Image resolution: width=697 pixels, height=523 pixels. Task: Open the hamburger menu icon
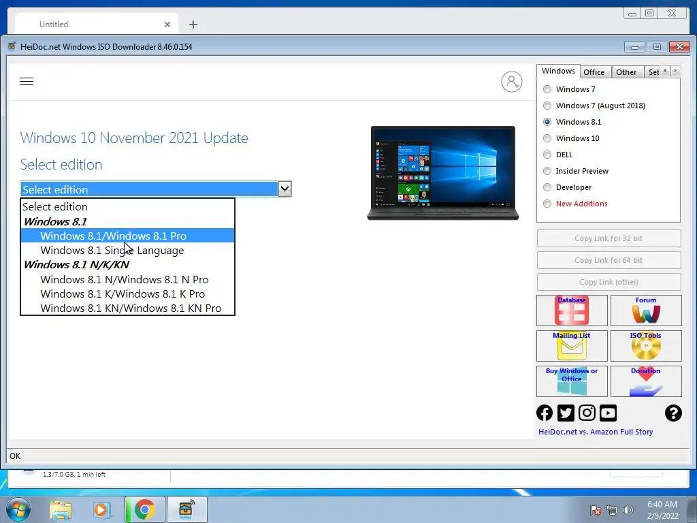click(27, 82)
